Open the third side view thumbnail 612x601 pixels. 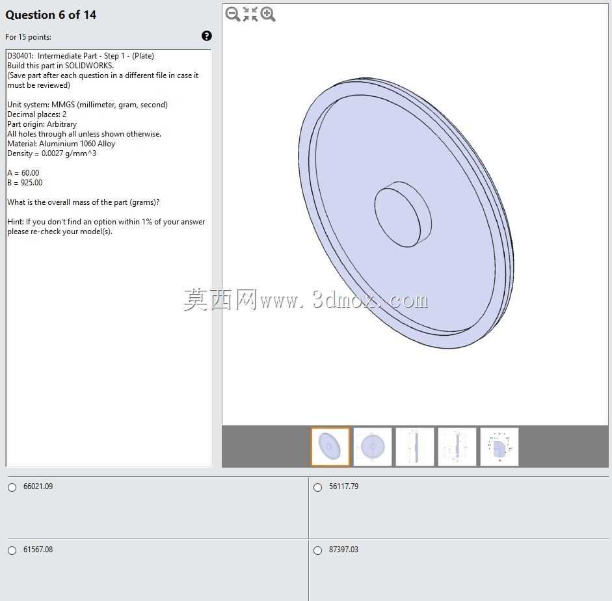415,446
